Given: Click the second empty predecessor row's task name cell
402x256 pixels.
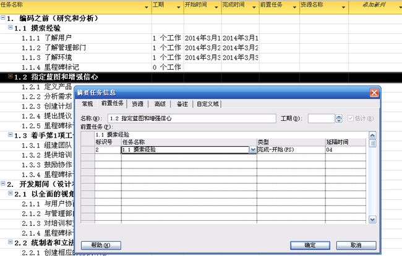Looking at the screenshot, I should (189, 165).
